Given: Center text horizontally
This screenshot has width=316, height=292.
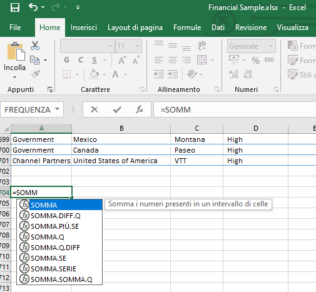Looking at the screenshot, I should pyautogui.click(x=173, y=60).
